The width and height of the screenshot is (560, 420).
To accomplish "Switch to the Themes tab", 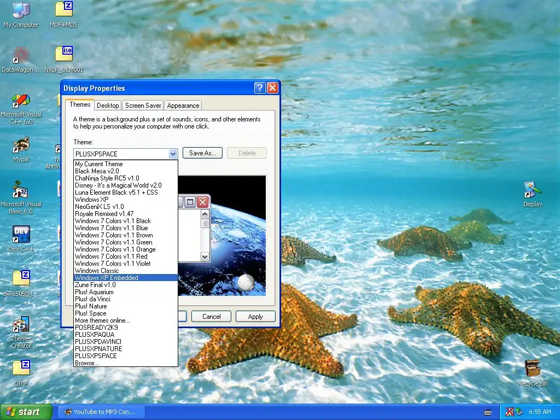I will click(x=80, y=104).
